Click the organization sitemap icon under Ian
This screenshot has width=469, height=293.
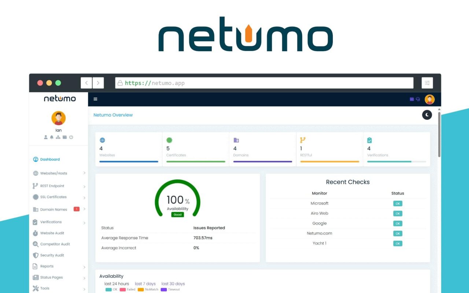58,137
